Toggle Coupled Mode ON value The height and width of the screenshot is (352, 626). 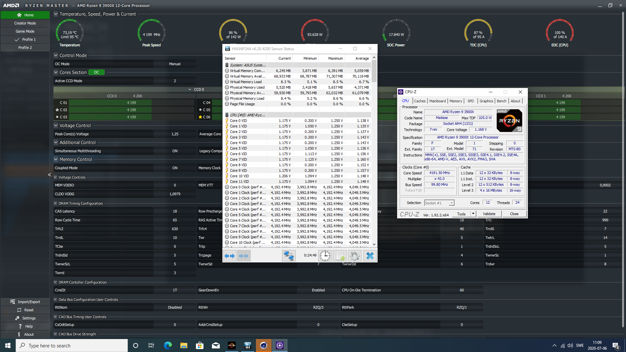[x=175, y=168]
